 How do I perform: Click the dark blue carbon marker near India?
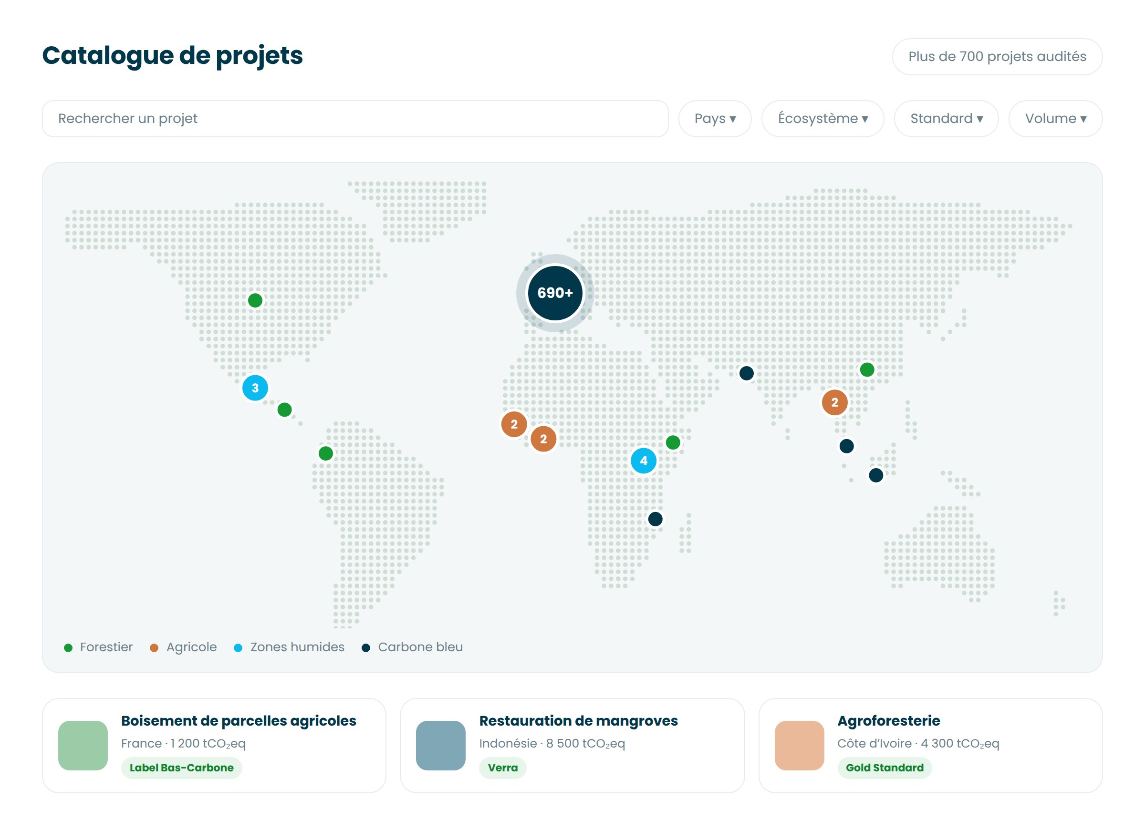[x=746, y=373]
